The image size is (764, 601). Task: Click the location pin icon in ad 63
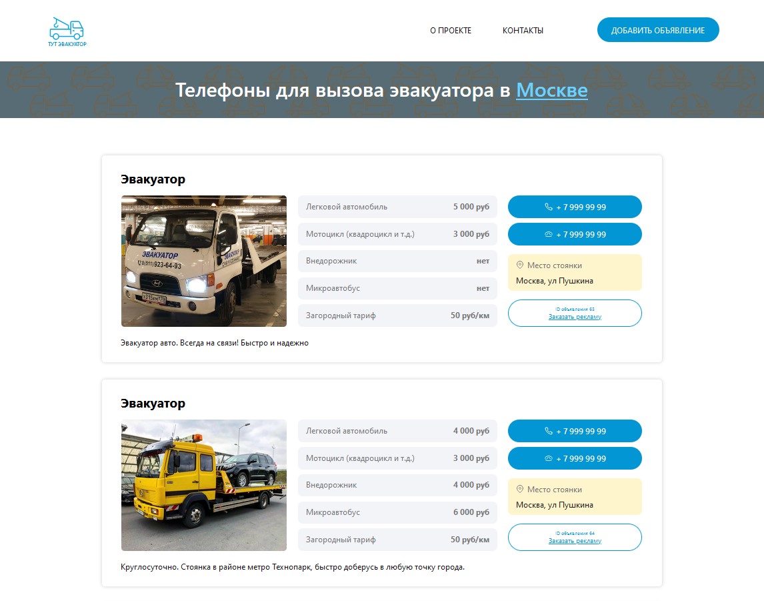pyautogui.click(x=520, y=265)
